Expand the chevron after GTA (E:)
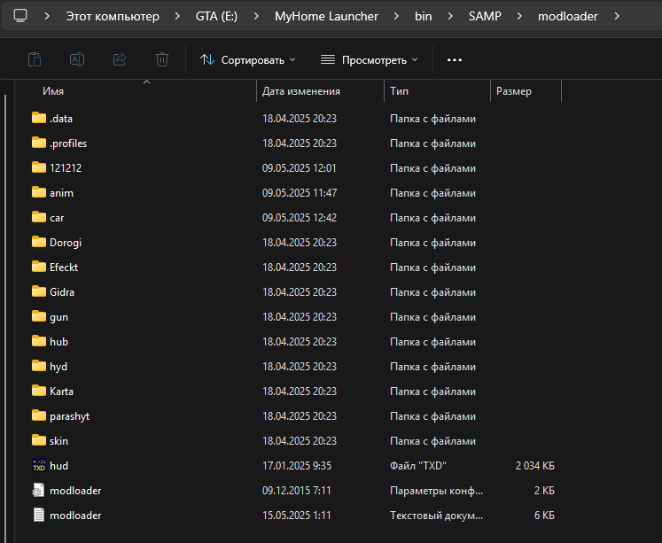This screenshot has height=543, width=662. [256, 16]
